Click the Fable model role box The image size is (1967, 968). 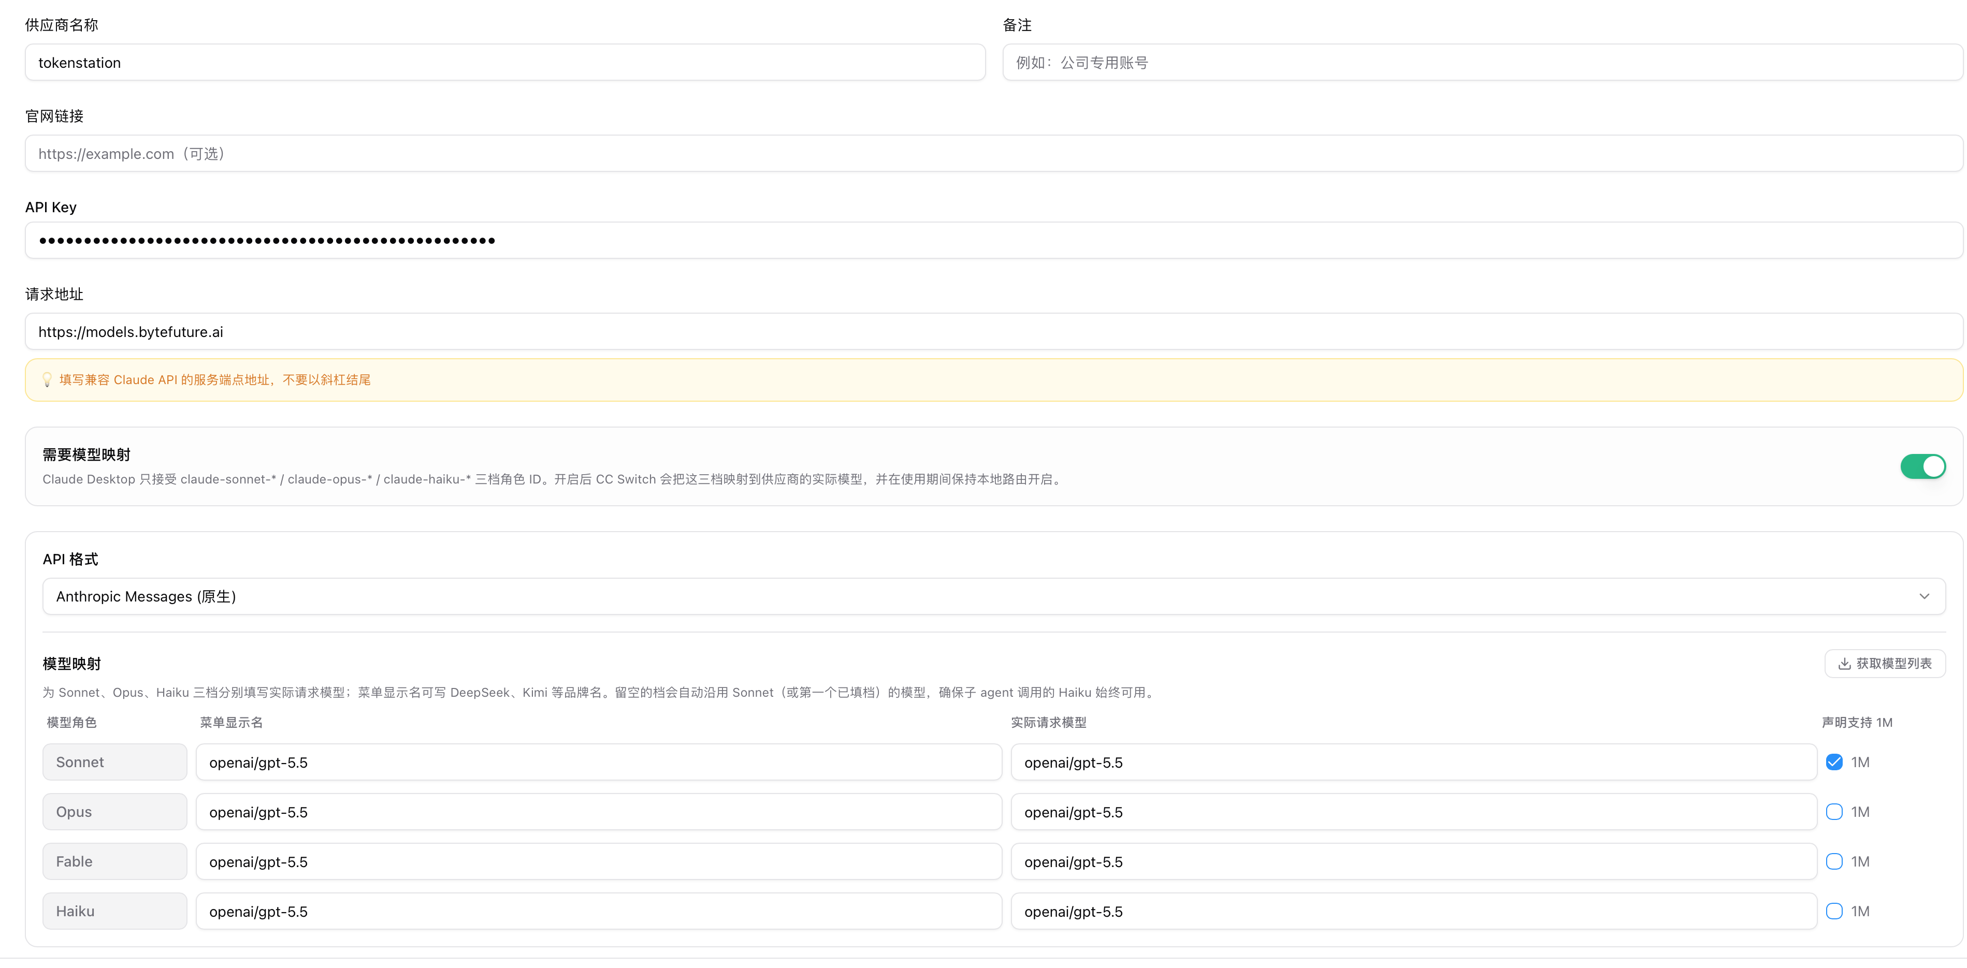click(114, 861)
